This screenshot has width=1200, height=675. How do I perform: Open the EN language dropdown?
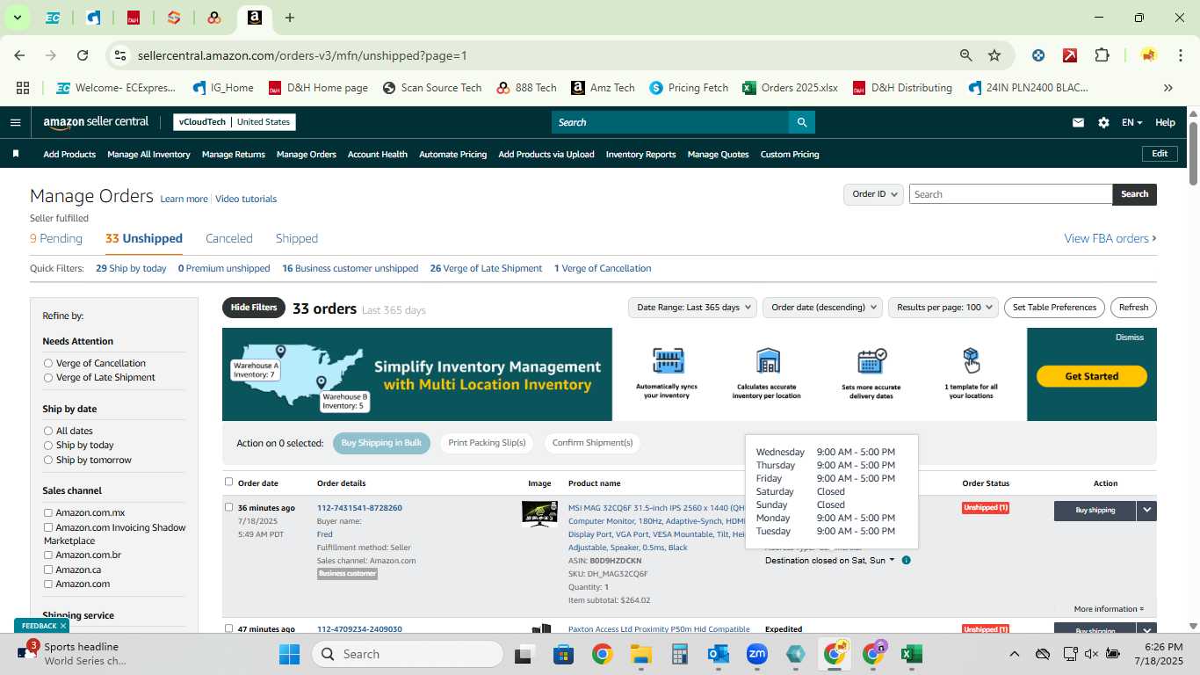(1131, 123)
